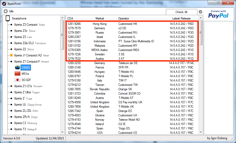Click the Japan flag icon beside SO-02F
The image size is (236, 143).
18,80
